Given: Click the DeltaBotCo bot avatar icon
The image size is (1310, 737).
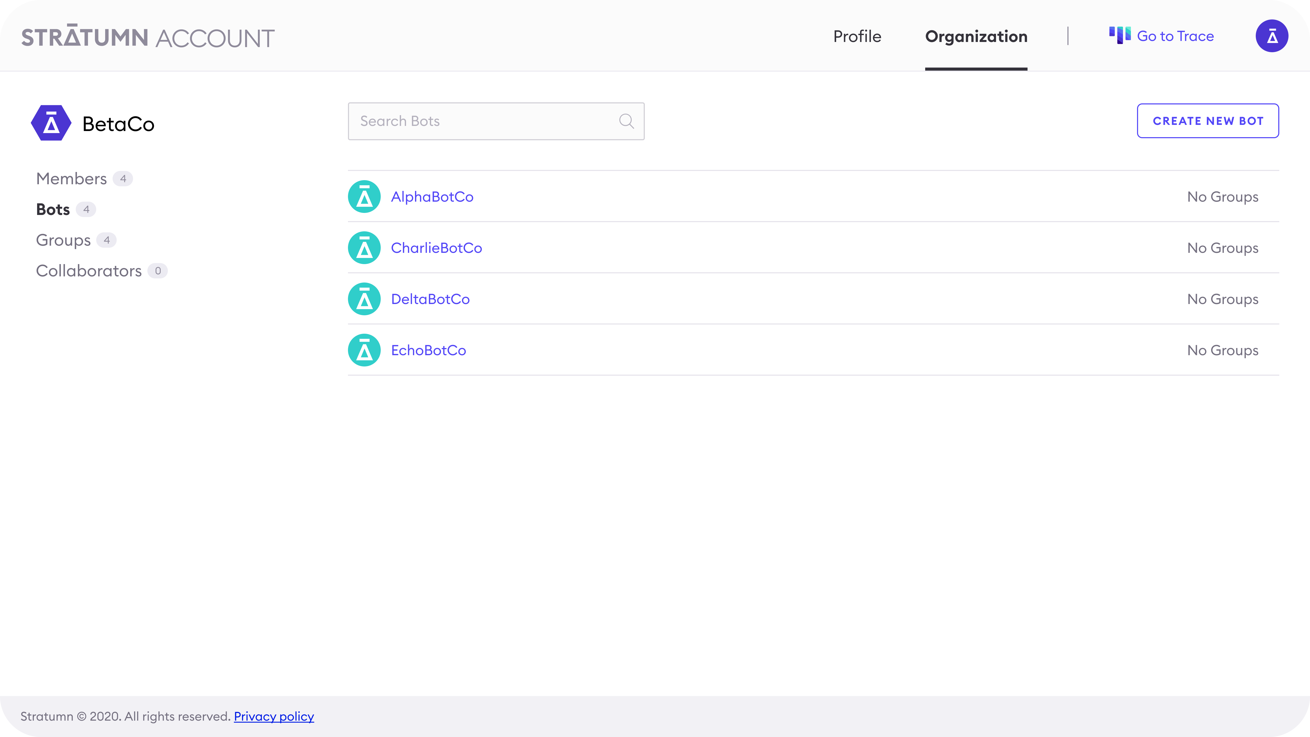Looking at the screenshot, I should (364, 299).
